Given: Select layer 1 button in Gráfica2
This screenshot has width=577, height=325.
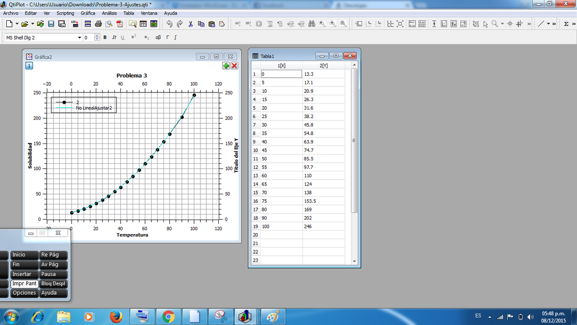Looking at the screenshot, I should tap(29, 65).
